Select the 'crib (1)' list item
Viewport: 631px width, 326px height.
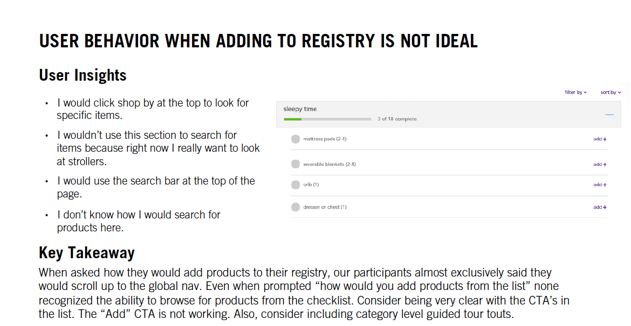click(311, 185)
